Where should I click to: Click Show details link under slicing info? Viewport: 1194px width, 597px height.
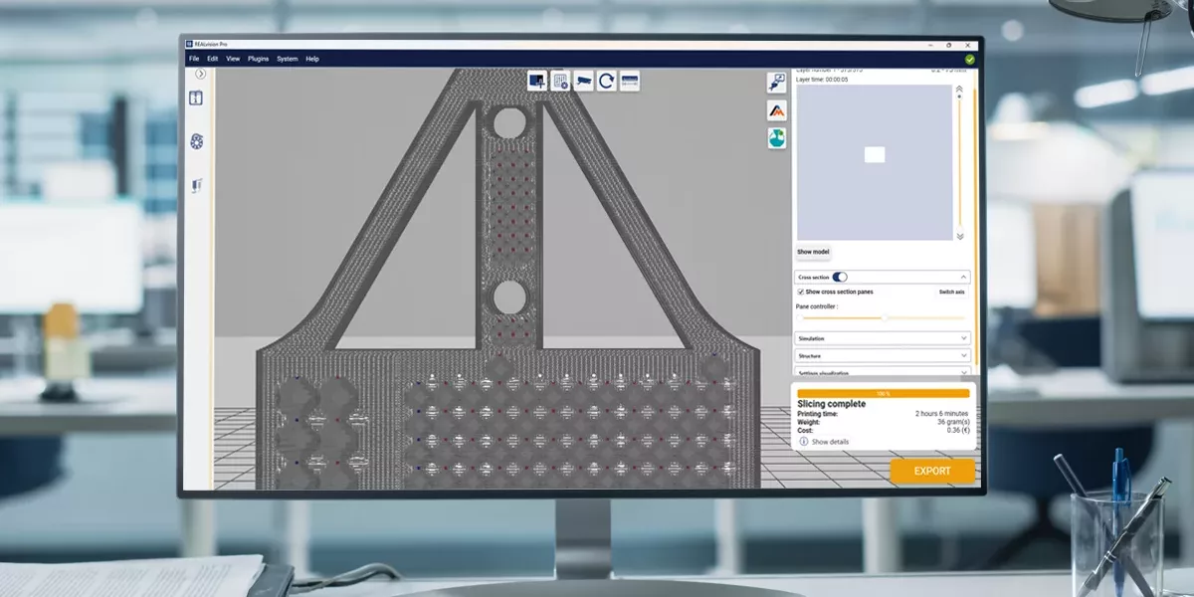coord(830,441)
